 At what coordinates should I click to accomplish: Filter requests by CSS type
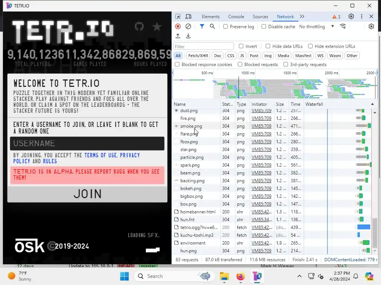click(x=231, y=56)
